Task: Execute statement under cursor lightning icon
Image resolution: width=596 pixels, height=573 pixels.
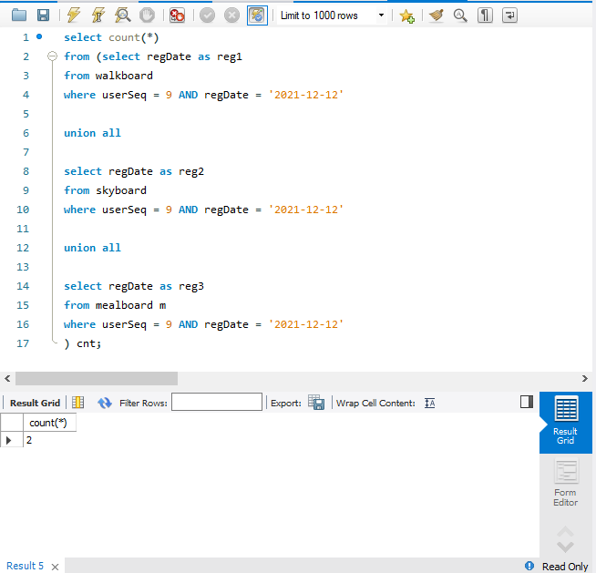Action: 98,15
